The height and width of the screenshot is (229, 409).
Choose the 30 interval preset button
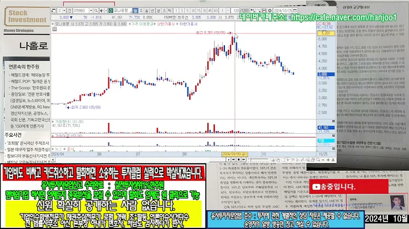click(204, 10)
